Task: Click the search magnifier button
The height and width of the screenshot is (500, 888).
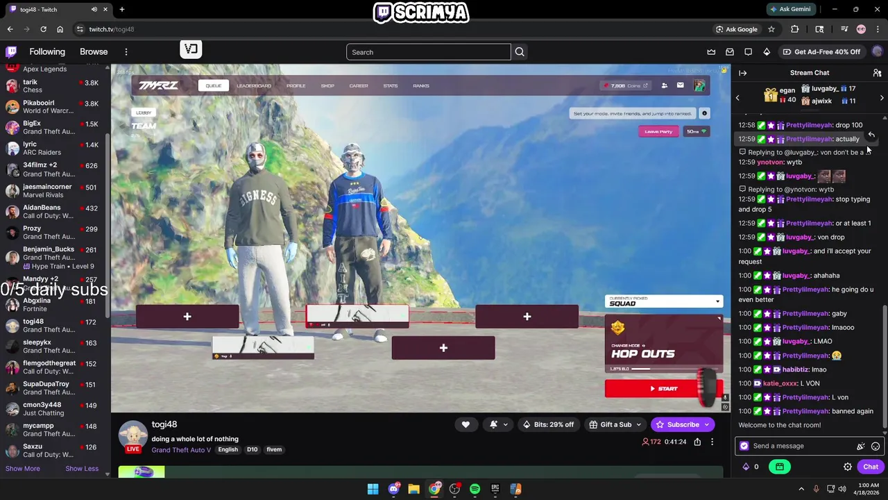Action: click(520, 52)
